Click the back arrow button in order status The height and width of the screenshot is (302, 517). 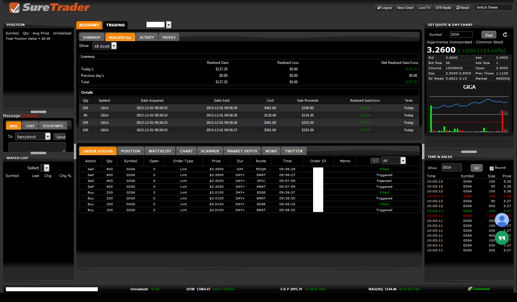[x=375, y=161]
